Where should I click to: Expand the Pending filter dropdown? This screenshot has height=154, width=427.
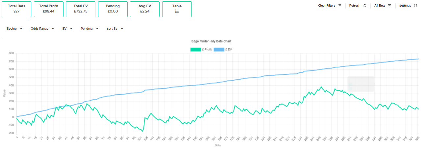pos(89,29)
